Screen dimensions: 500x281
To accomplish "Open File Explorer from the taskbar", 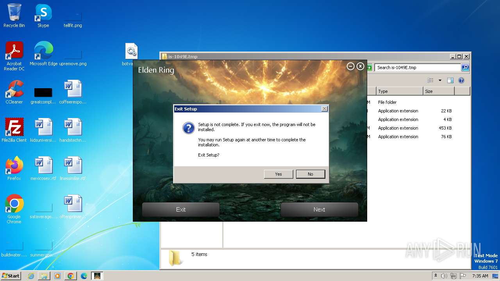I will coord(44,276).
